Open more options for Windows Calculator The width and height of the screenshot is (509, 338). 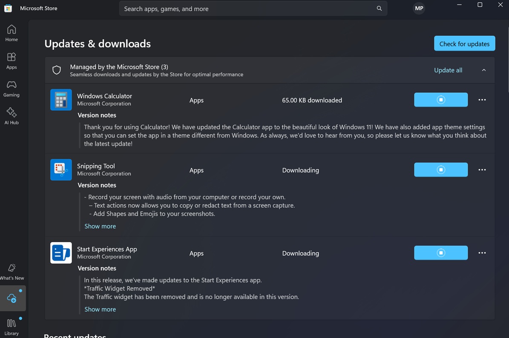point(482,100)
